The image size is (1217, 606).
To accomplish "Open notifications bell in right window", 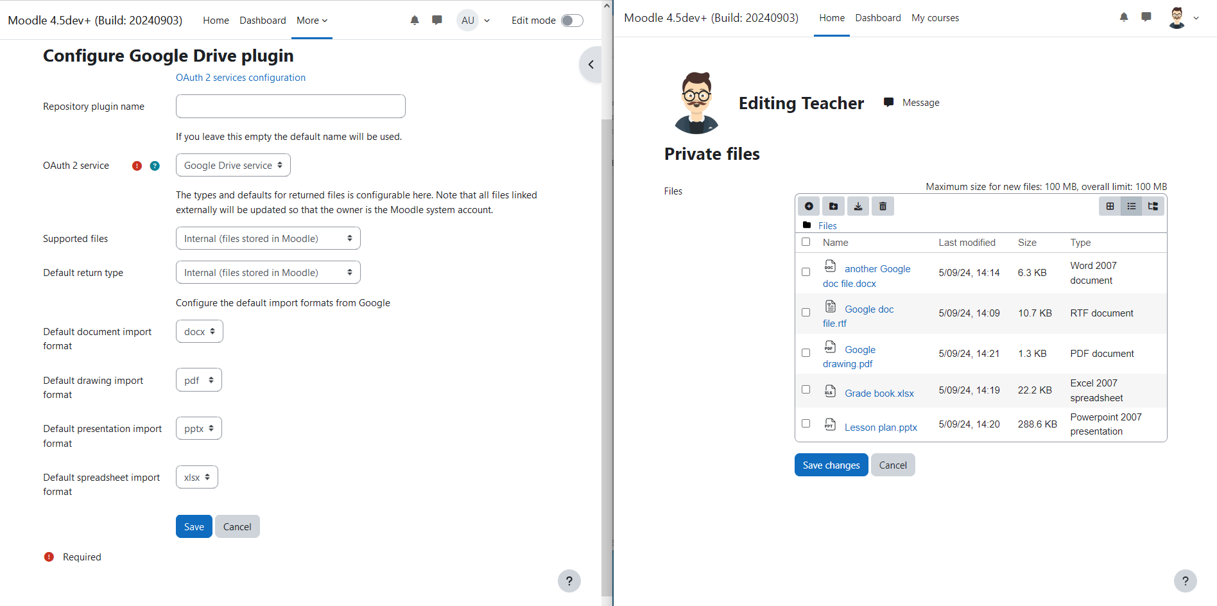I will pos(1124,17).
